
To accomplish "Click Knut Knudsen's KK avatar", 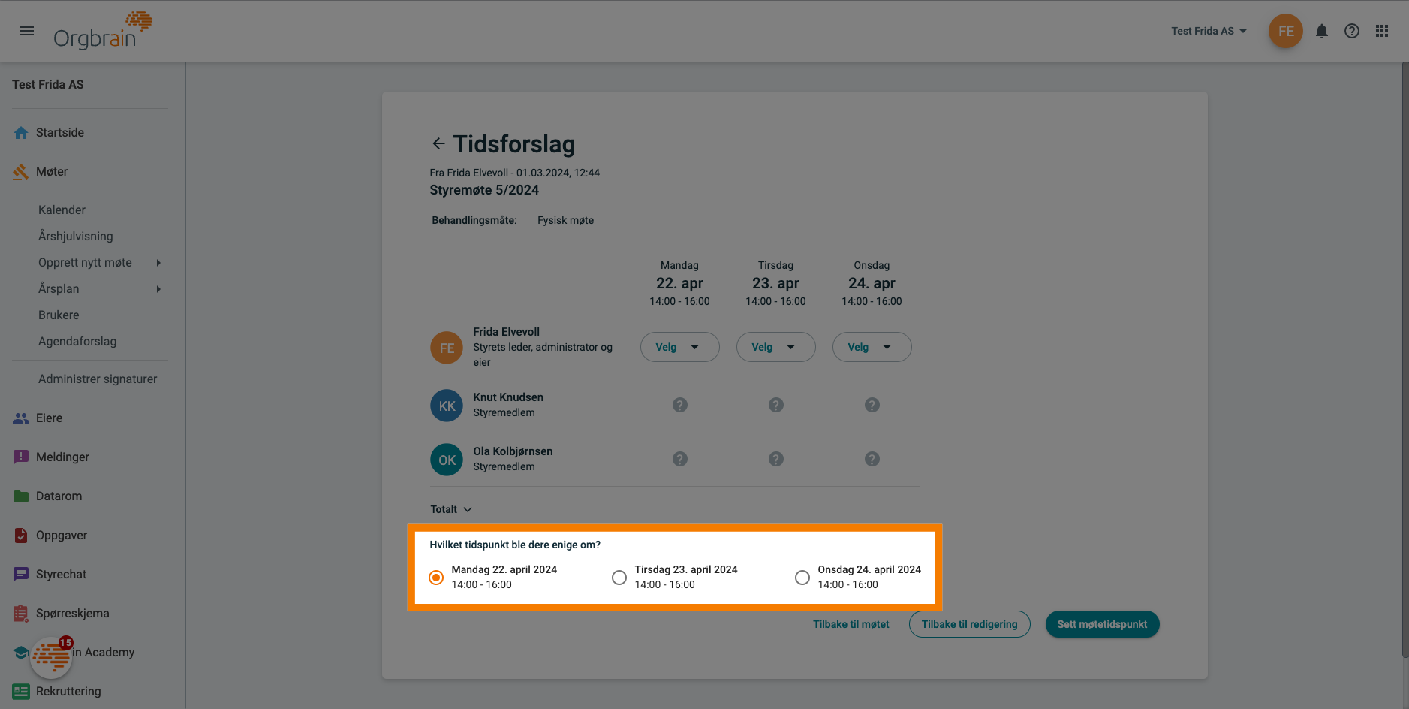I will coord(447,406).
